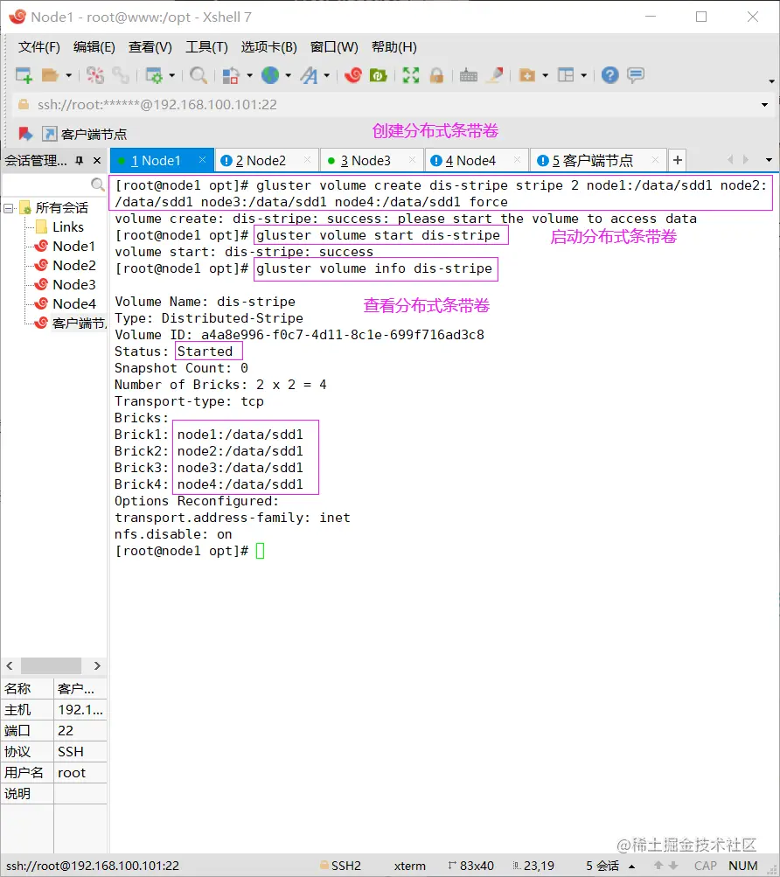This screenshot has width=780, height=877.
Task: Expand the globe encoding dropdown arrow
Action: (289, 75)
